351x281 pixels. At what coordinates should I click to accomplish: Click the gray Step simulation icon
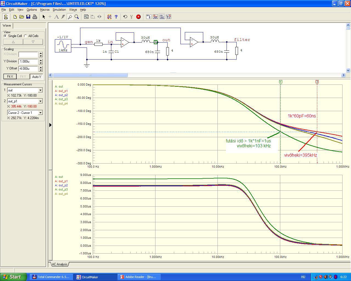click(x=132, y=17)
